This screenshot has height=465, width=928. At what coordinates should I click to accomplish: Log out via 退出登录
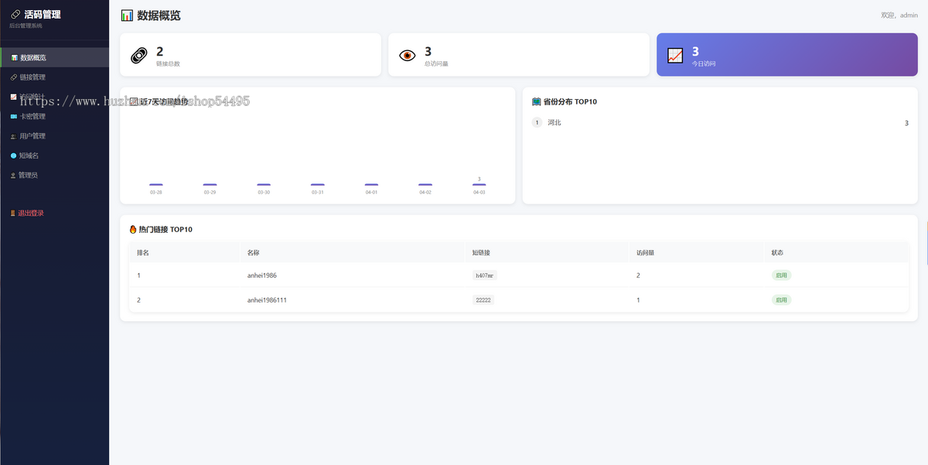pos(54,213)
